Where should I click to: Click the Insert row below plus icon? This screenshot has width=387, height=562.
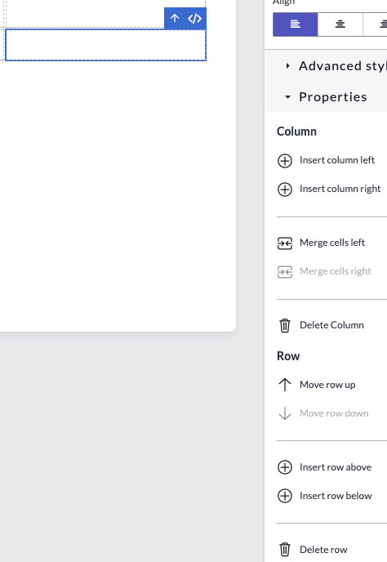coord(285,496)
